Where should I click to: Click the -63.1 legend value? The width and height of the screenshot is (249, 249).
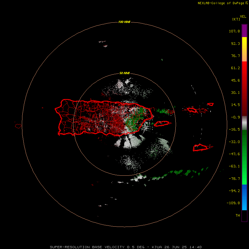coord(234,166)
